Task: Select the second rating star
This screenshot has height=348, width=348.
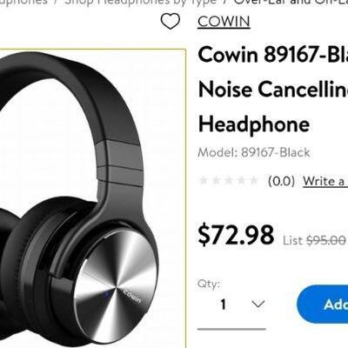Action: (x=216, y=181)
